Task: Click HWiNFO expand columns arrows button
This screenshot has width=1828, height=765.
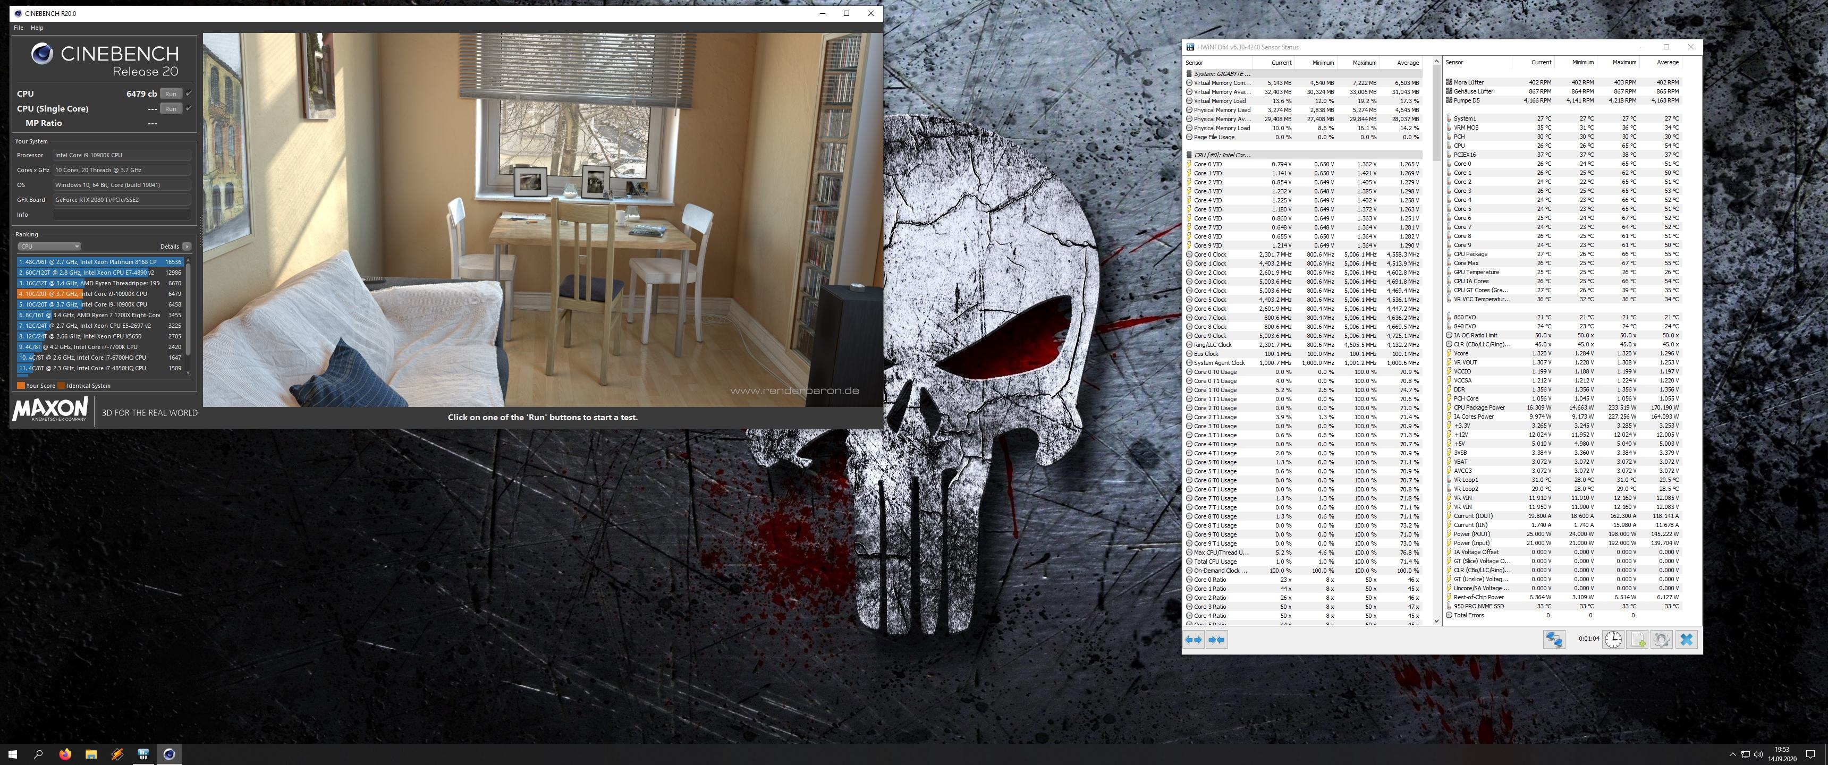Action: pos(1194,640)
